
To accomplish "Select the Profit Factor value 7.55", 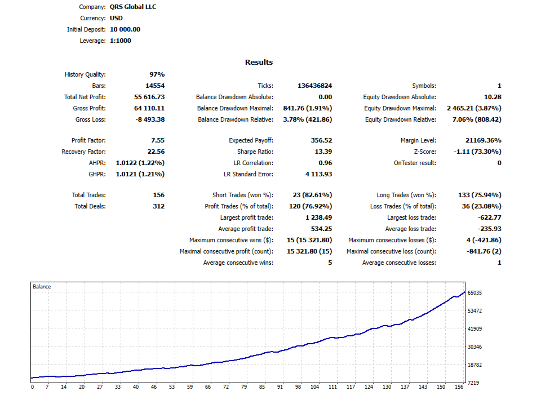I will [158, 140].
